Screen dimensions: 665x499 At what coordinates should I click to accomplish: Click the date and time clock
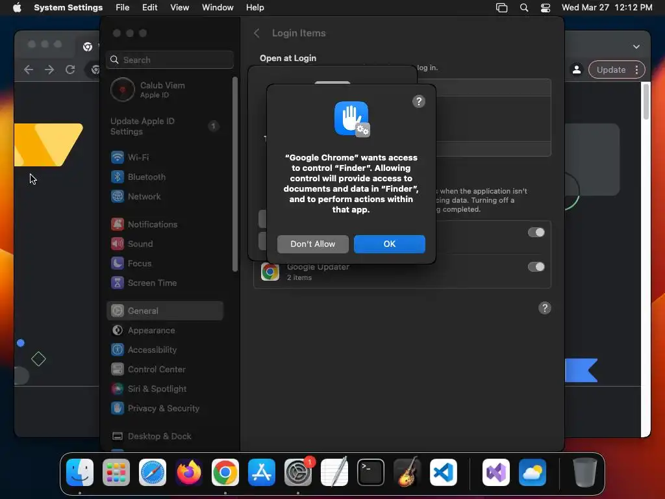point(607,8)
